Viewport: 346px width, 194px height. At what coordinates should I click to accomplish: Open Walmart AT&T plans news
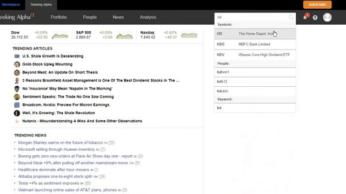coord(68,190)
